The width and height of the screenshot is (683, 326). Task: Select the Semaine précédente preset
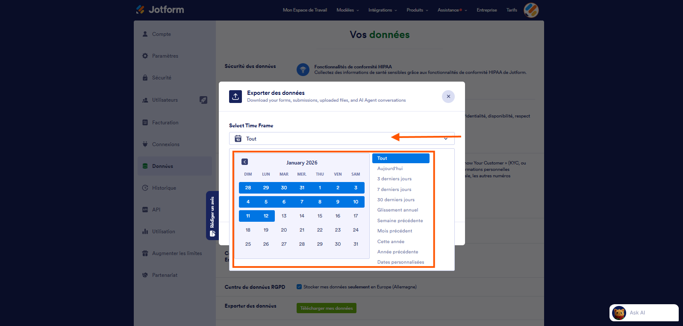click(x=400, y=220)
